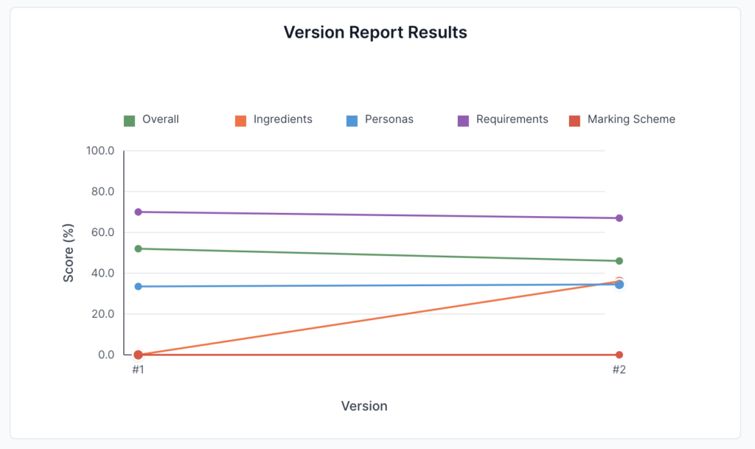
Task: Click the orange Ingredients legend swatch
Action: pos(240,120)
